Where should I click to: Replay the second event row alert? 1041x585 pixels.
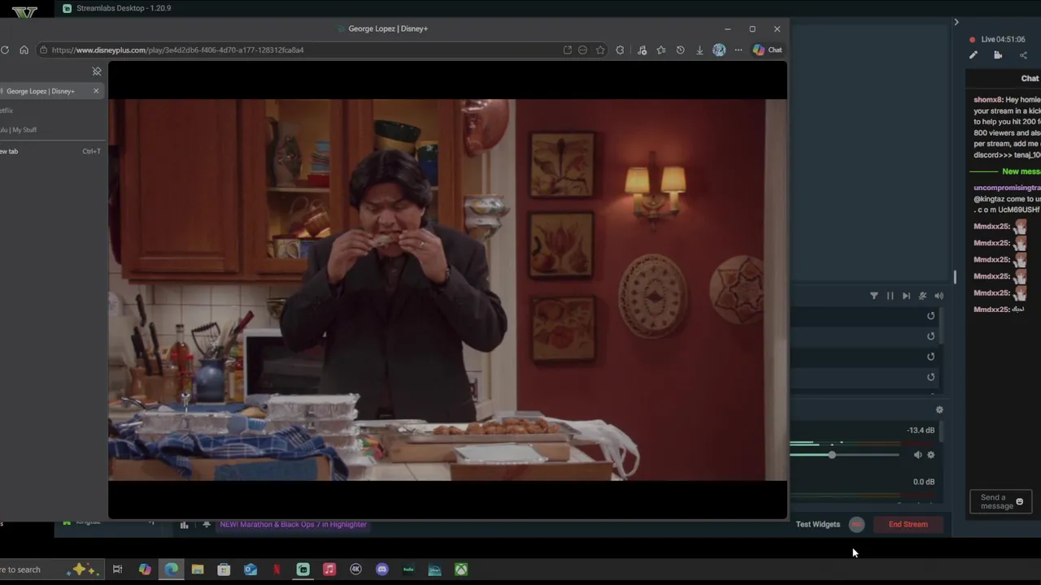point(931,336)
